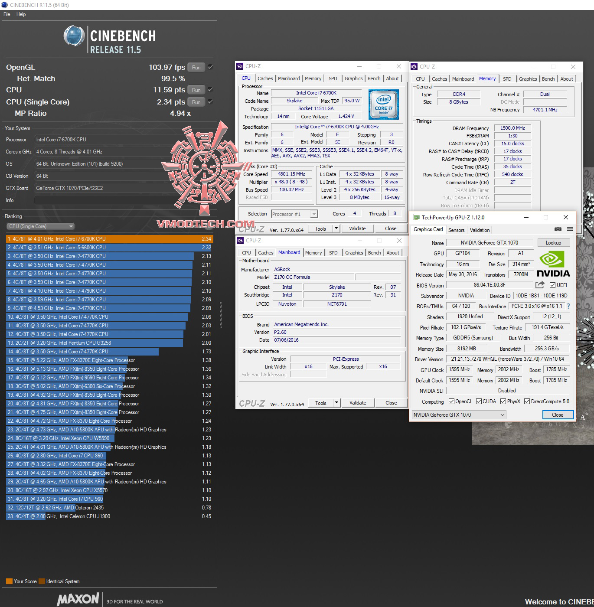Open the NVIDIA GeForce GTX 1070 GPU selector

tap(459, 415)
